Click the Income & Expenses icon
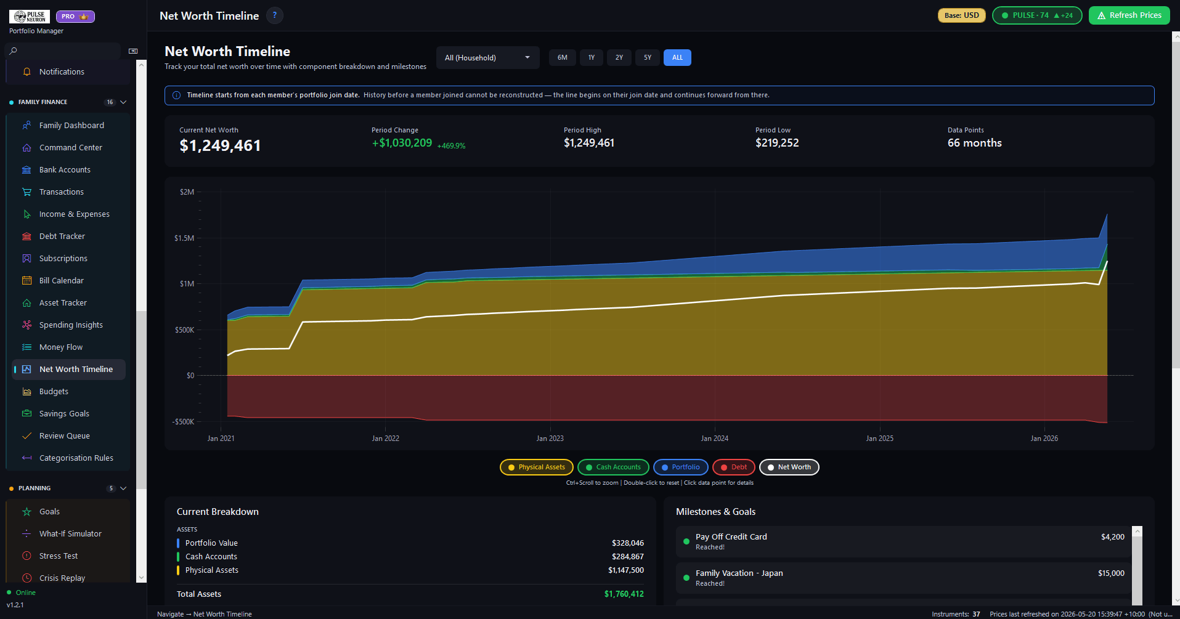Viewport: 1180px width, 619px height. [x=26, y=214]
